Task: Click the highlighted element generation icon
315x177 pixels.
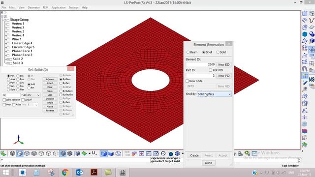Action: click(x=305, y=76)
